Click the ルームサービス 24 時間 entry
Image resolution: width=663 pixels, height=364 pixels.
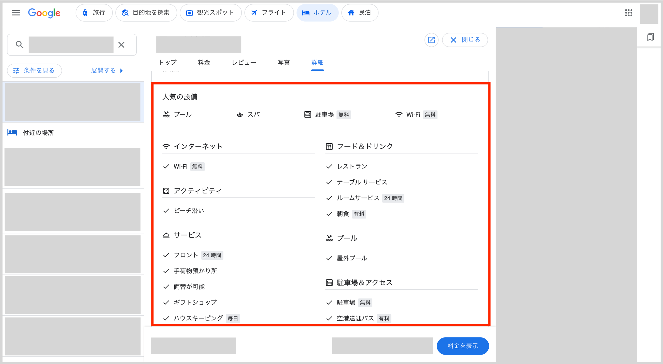[x=365, y=198]
